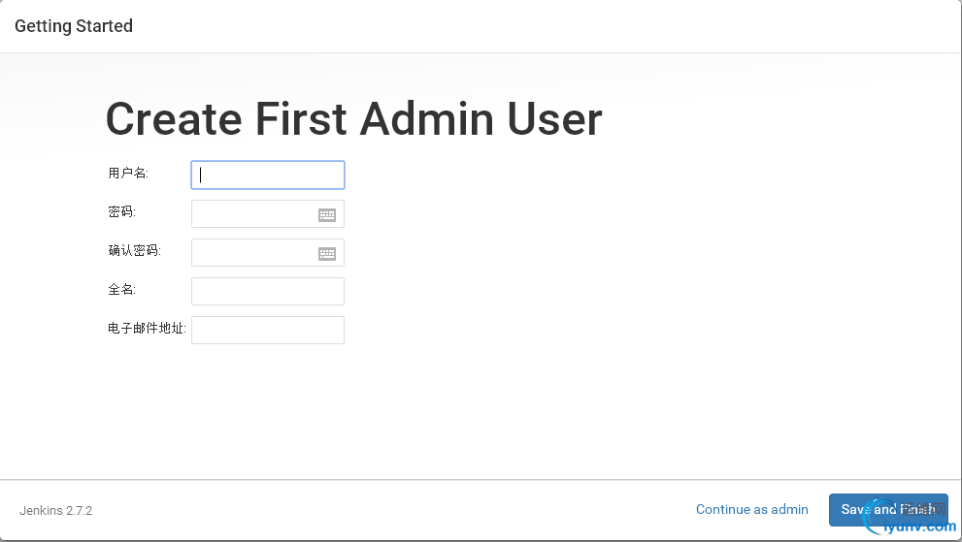Focus the 全名 full name input box

(x=268, y=291)
